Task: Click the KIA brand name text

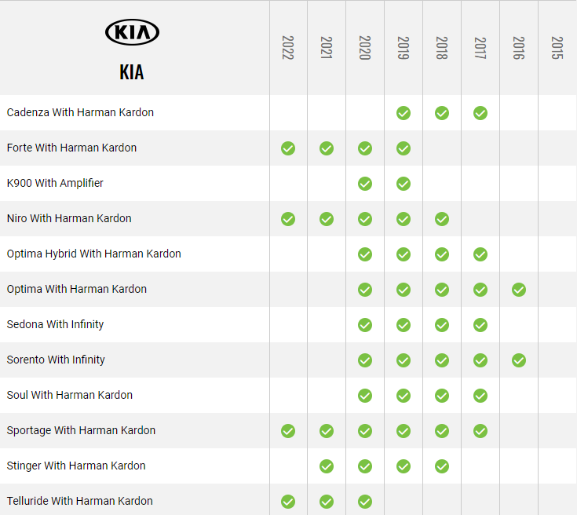Action: (132, 72)
